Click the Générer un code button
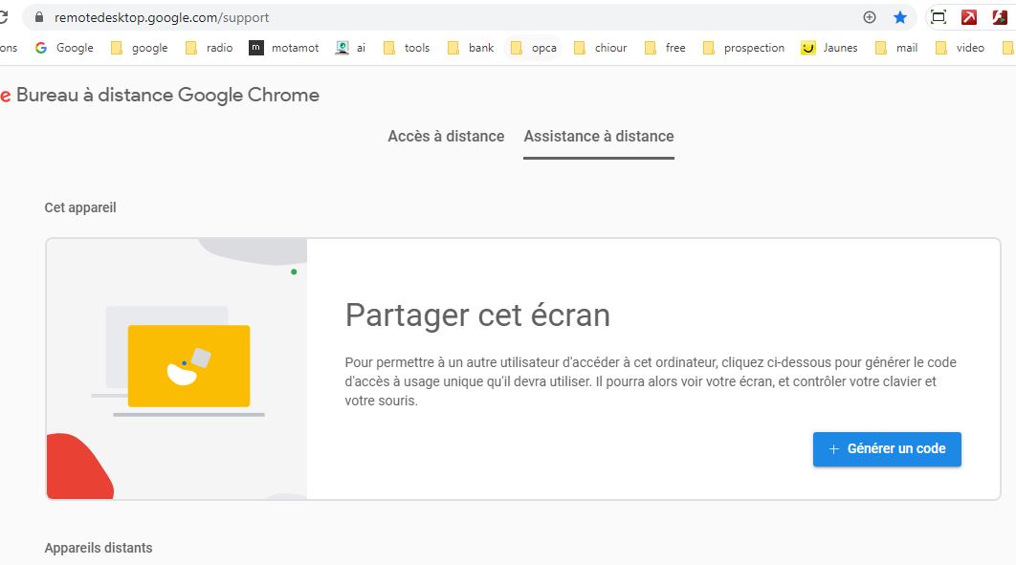The height and width of the screenshot is (565, 1016). coord(887,449)
